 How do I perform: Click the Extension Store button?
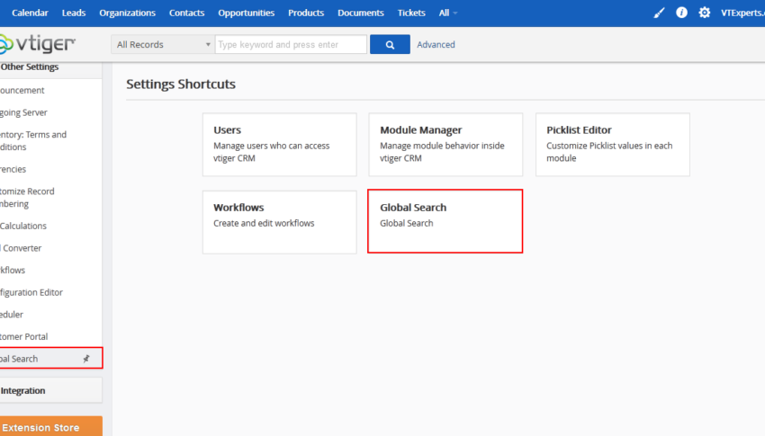point(50,427)
